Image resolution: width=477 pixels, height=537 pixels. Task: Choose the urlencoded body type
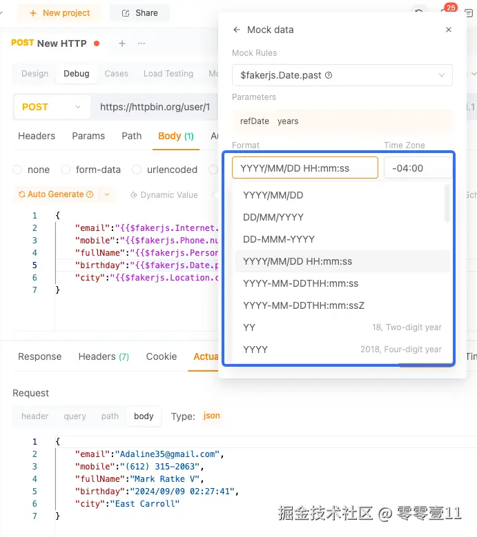click(135, 170)
